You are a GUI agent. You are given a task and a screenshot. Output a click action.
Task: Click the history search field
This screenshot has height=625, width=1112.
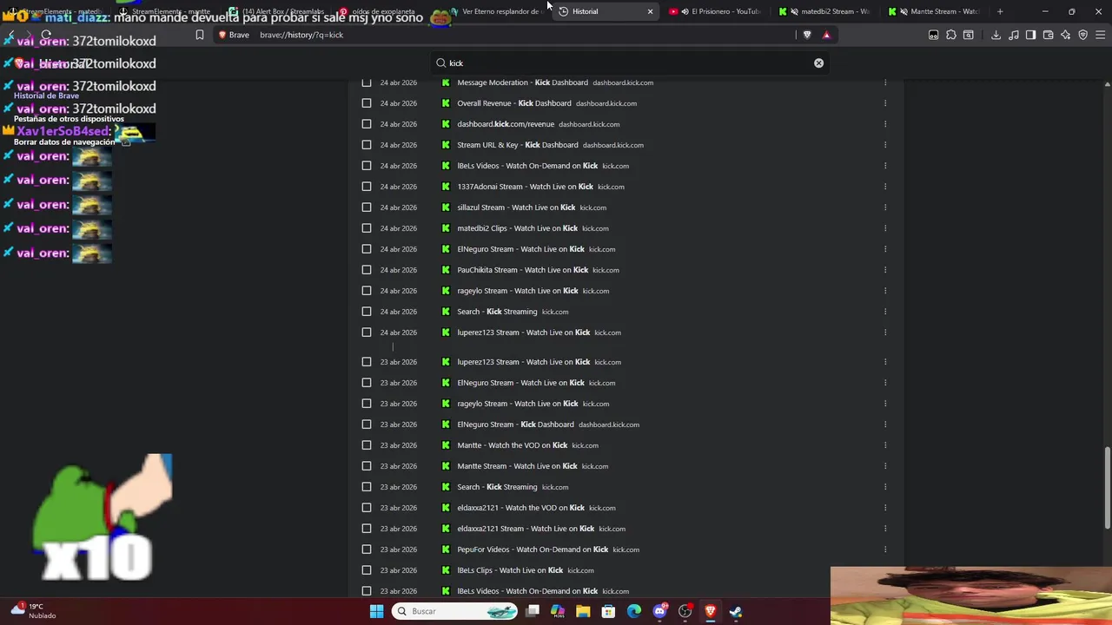[x=630, y=62]
